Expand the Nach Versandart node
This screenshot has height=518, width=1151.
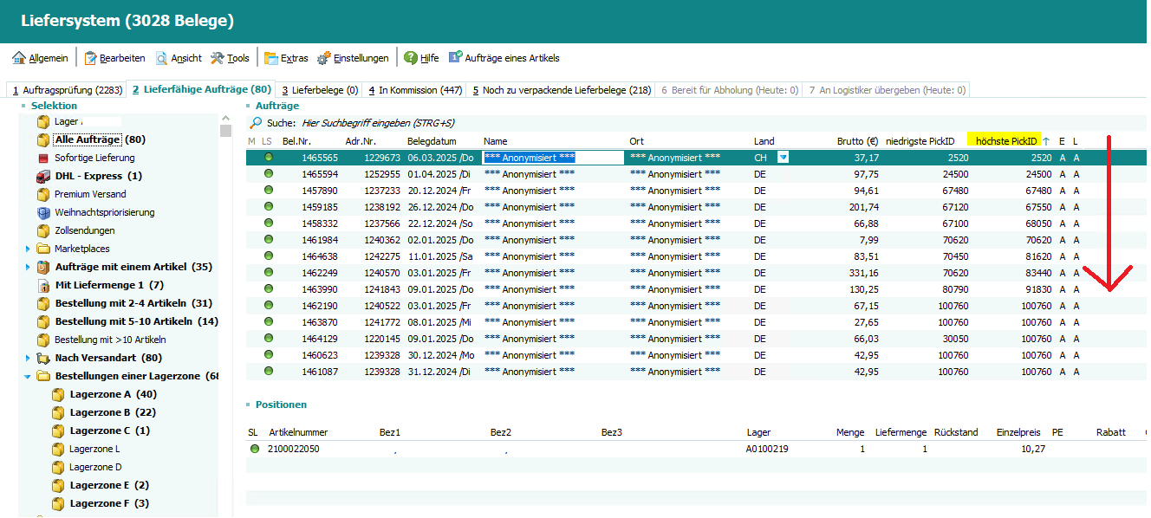coord(27,358)
